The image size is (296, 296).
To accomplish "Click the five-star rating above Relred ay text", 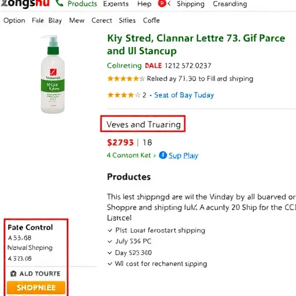I will coord(126,79).
